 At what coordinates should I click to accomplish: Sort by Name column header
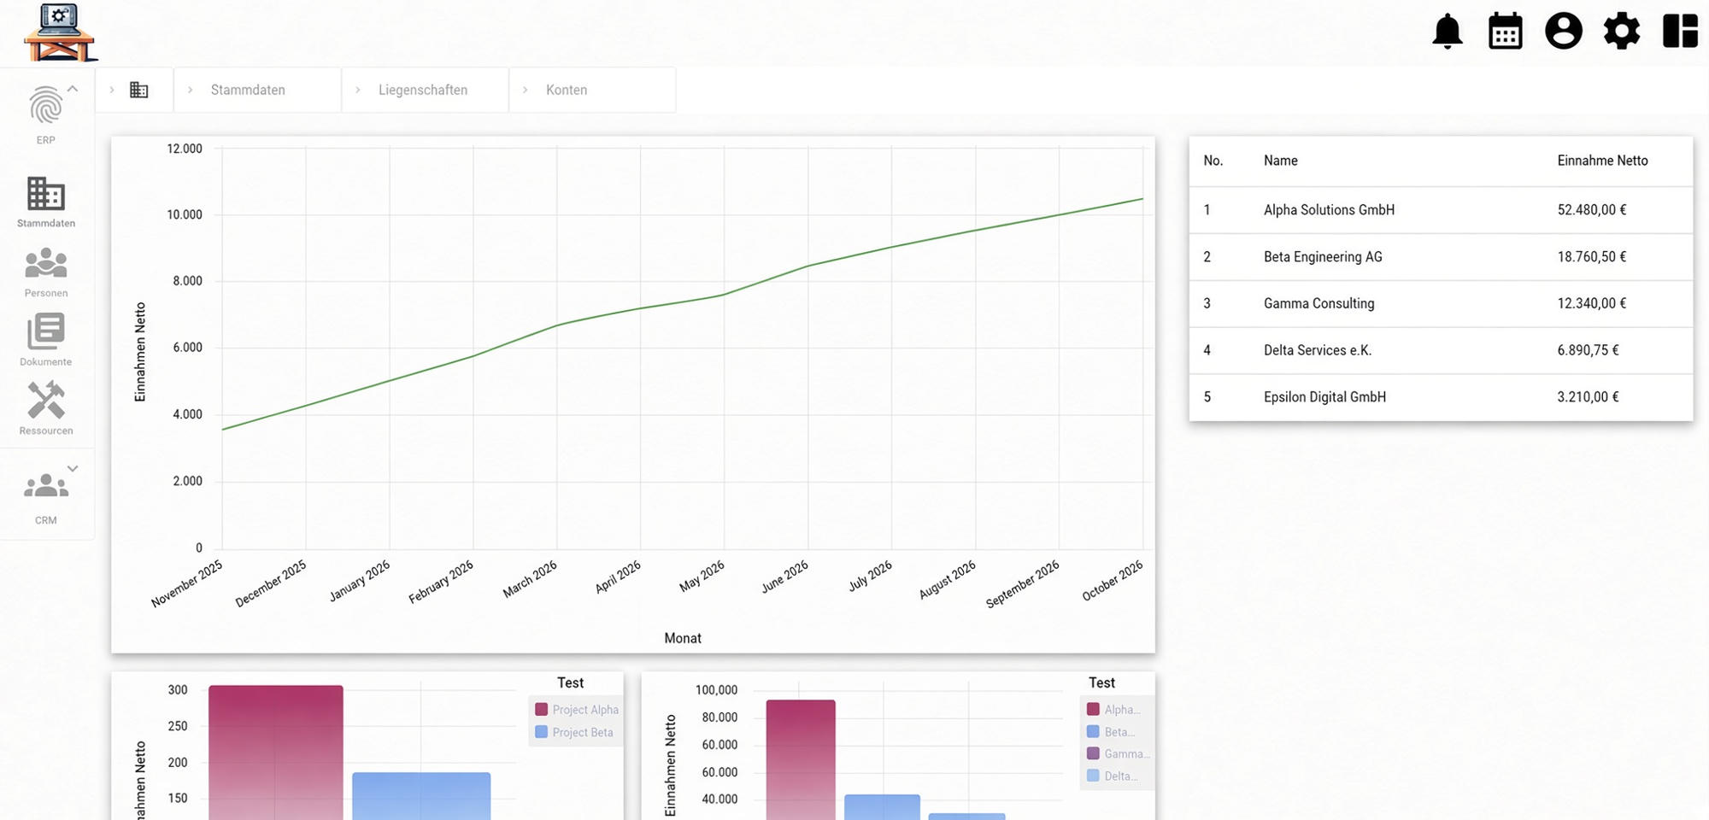pyautogui.click(x=1280, y=161)
